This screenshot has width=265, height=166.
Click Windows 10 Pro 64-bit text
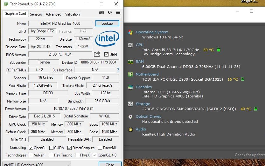click(163, 37)
